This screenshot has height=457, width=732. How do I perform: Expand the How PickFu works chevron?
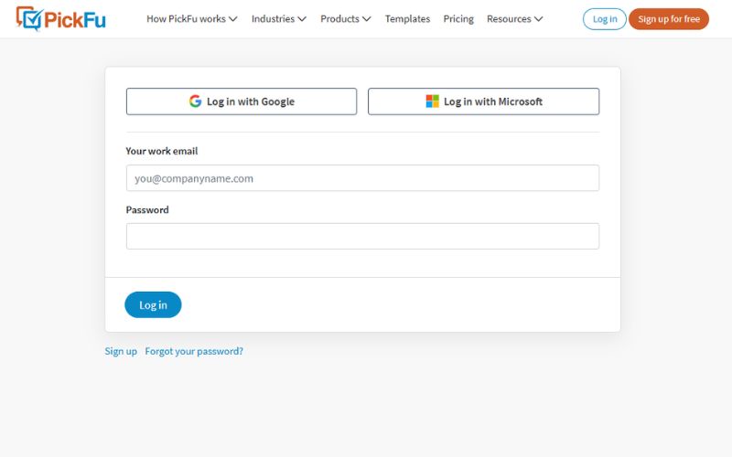click(x=233, y=19)
